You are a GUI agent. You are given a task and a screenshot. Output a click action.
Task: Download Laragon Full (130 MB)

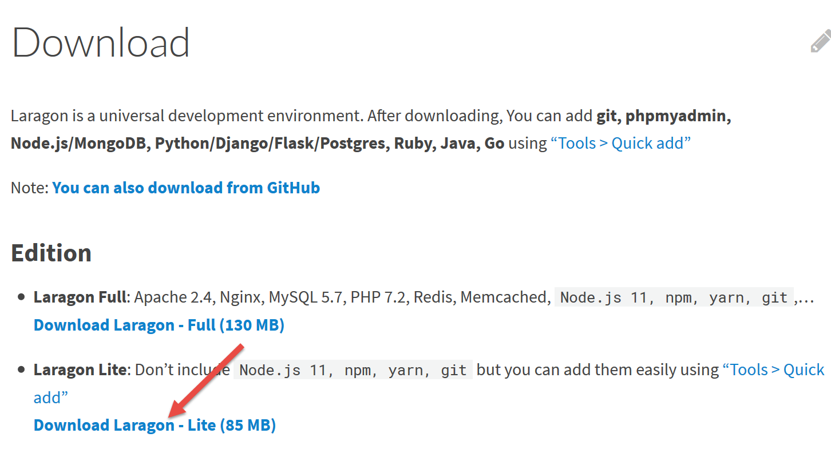click(159, 325)
